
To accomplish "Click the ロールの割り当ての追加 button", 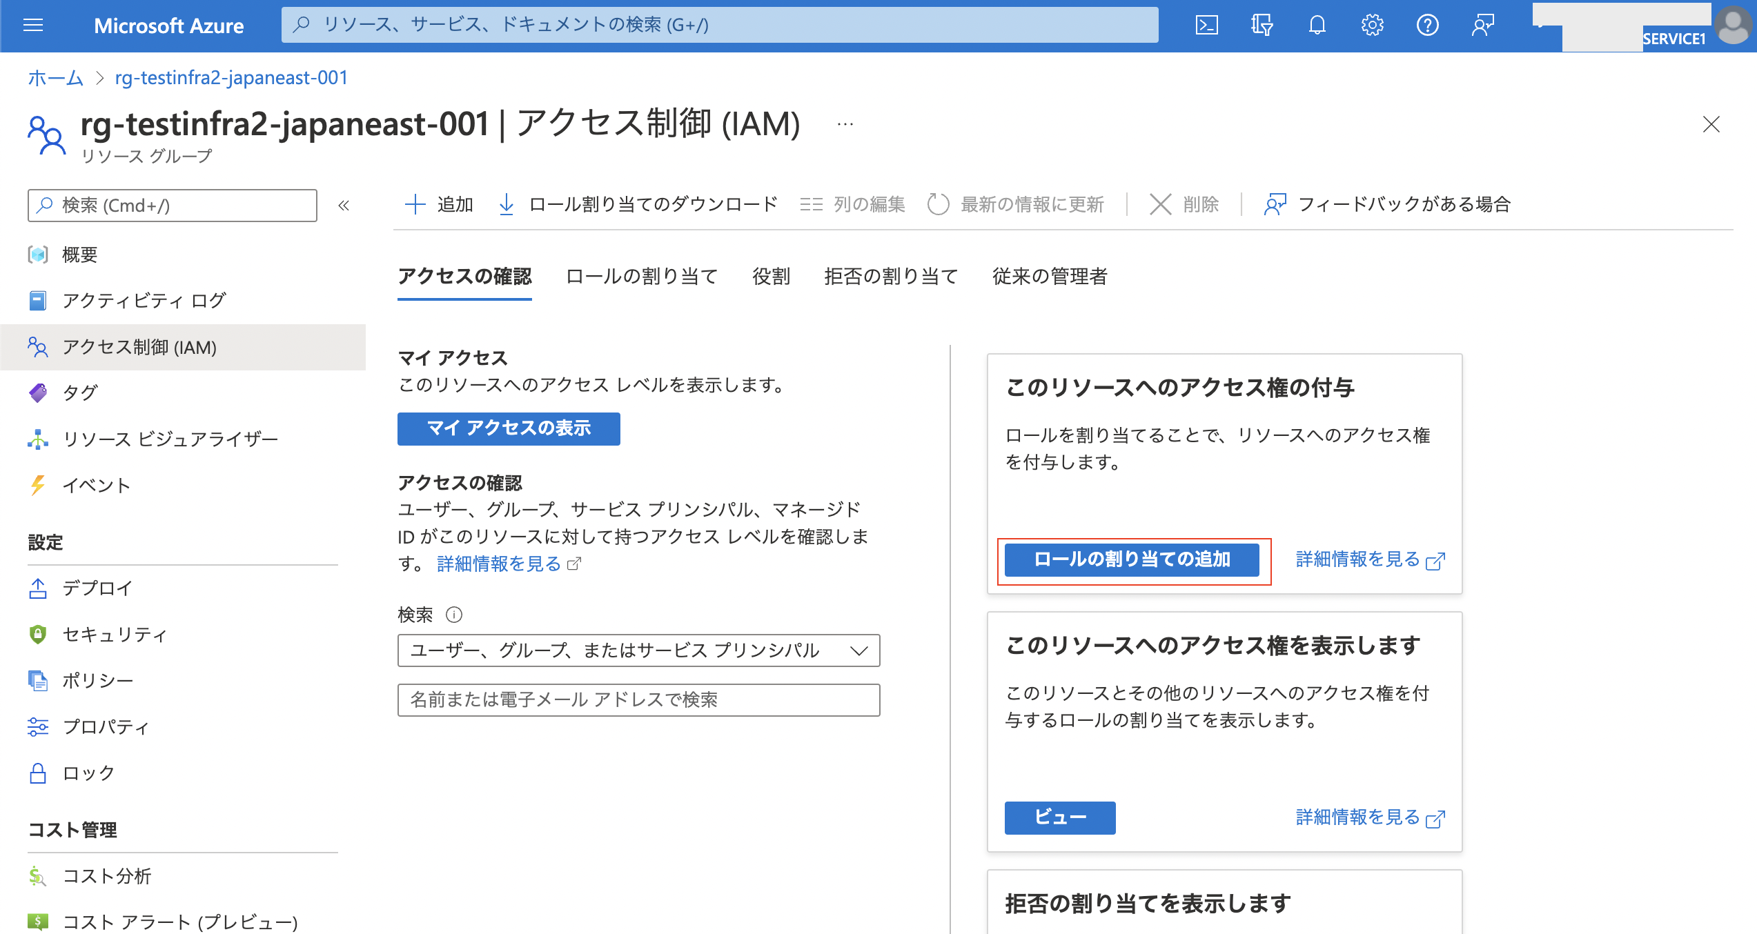I will coord(1132,560).
